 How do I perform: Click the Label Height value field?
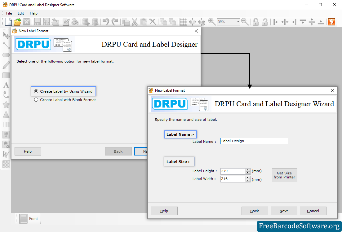coord(233,171)
